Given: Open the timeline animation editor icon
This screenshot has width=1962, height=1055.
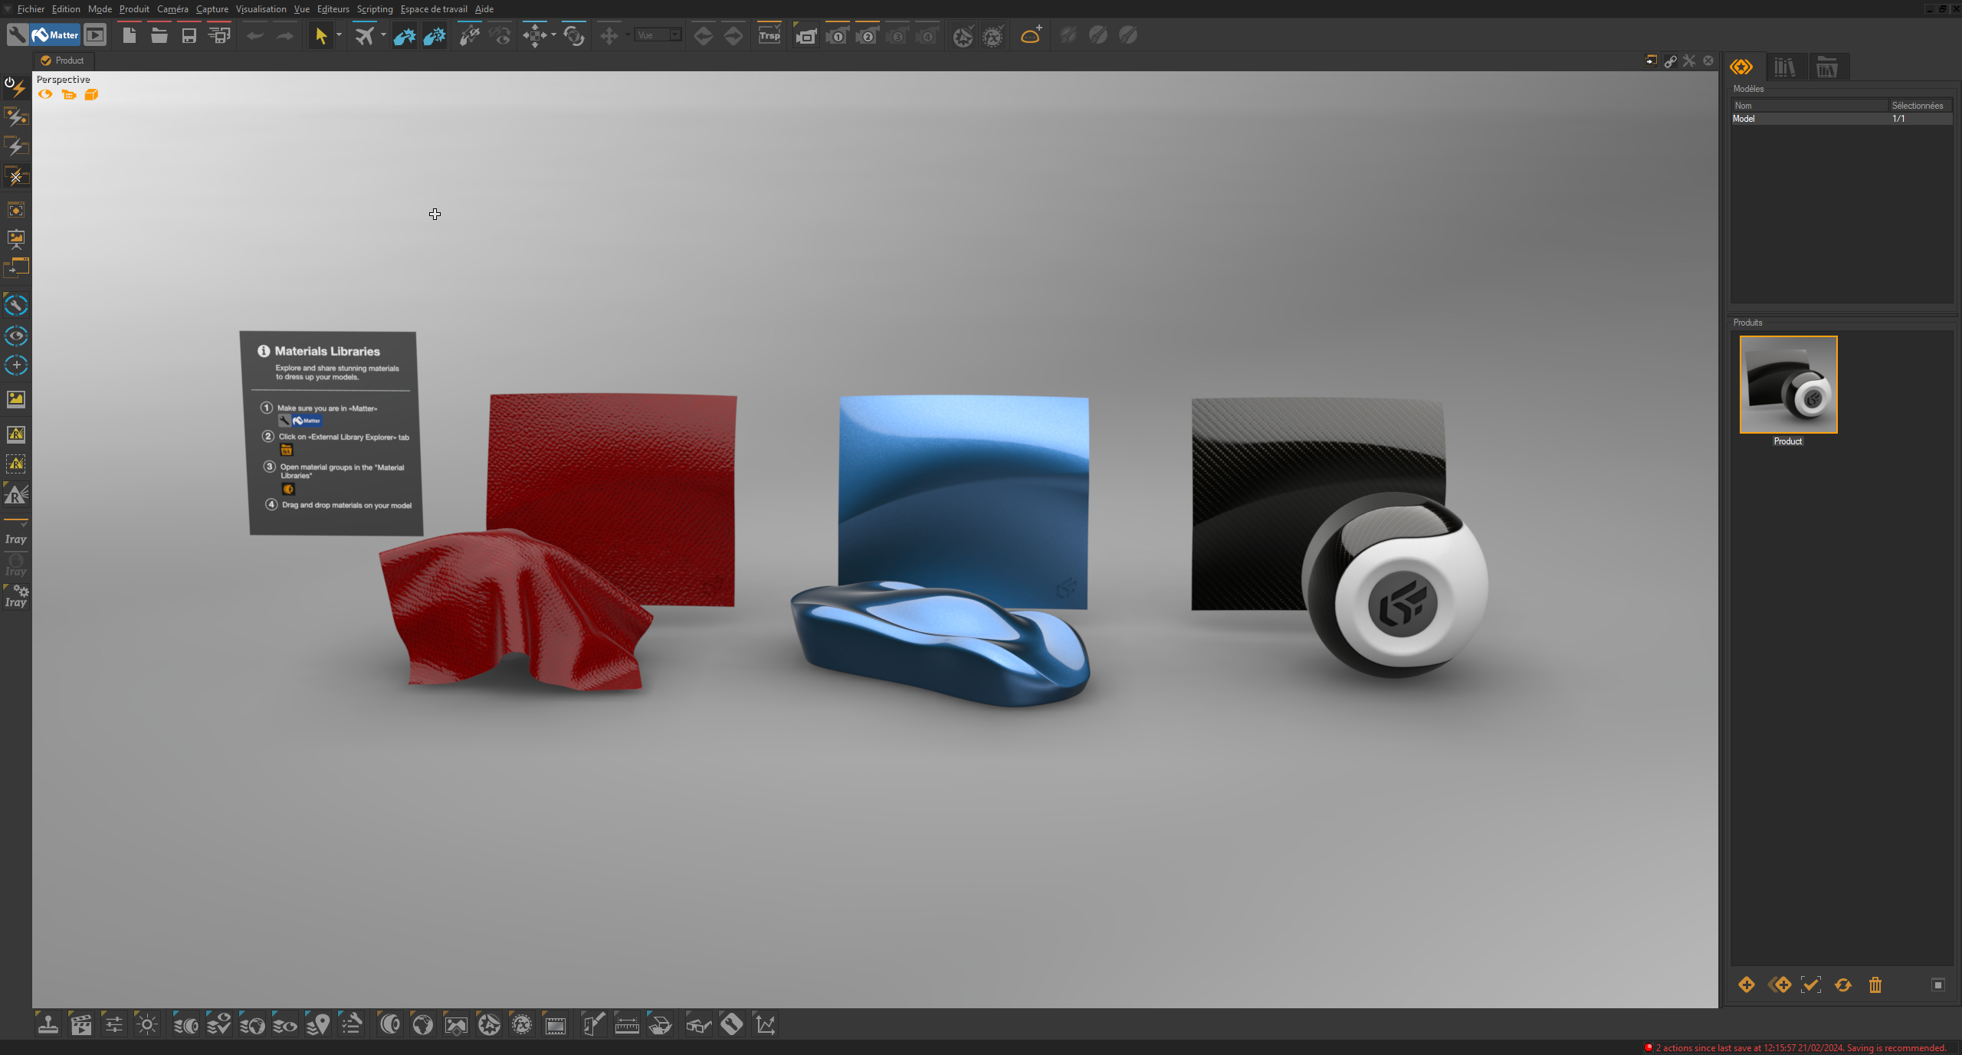Looking at the screenshot, I should pos(81,1024).
